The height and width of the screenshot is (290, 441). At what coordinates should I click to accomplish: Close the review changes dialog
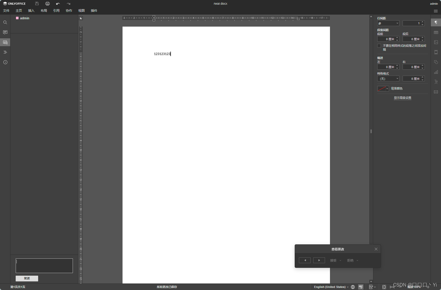[x=376, y=249]
